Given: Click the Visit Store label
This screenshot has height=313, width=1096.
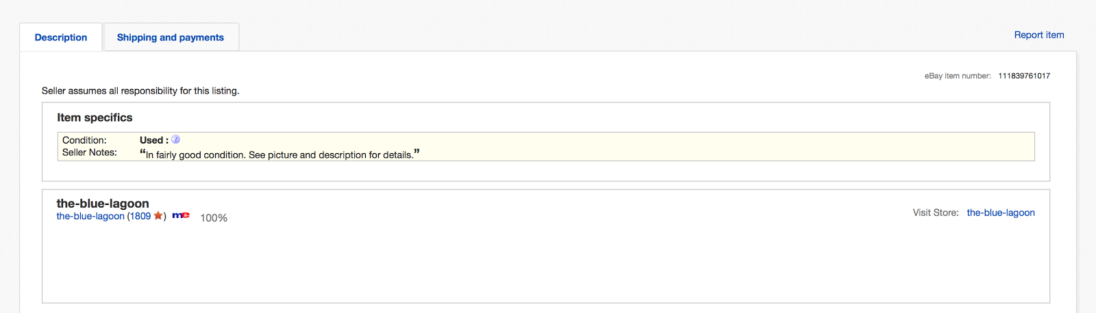Looking at the screenshot, I should 936,213.
